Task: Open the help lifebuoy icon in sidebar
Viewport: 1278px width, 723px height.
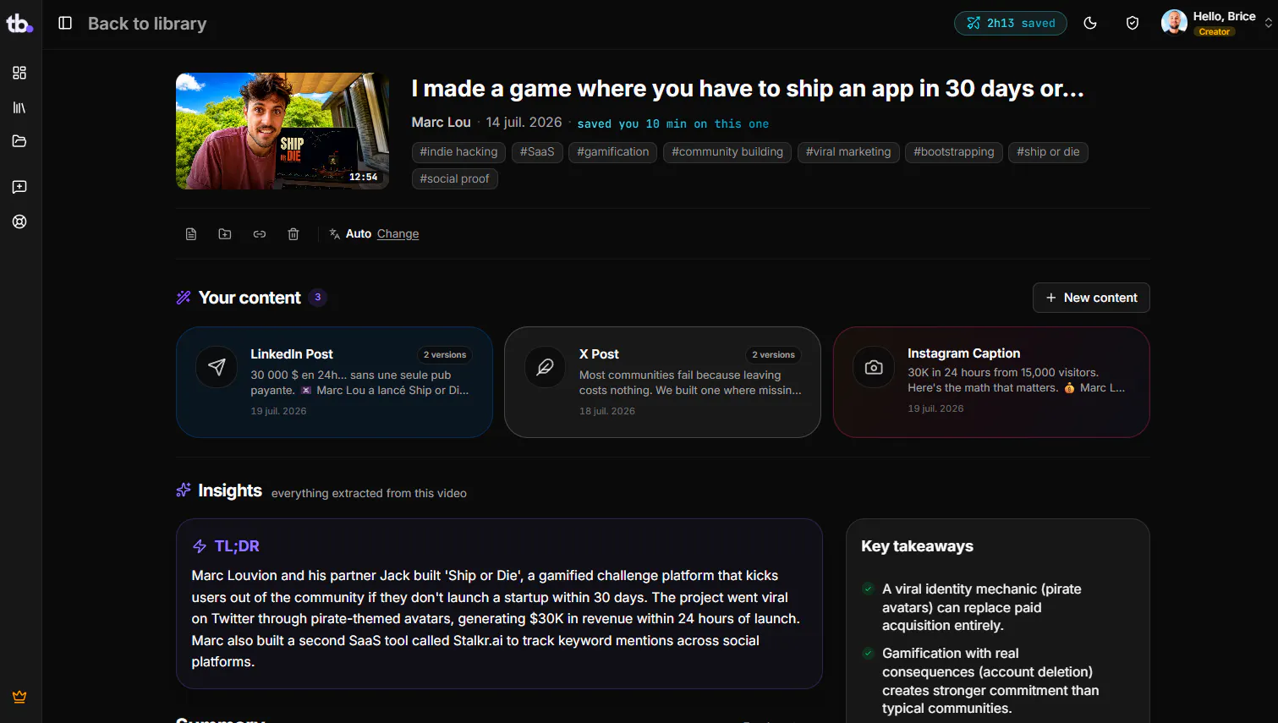Action: [19, 222]
